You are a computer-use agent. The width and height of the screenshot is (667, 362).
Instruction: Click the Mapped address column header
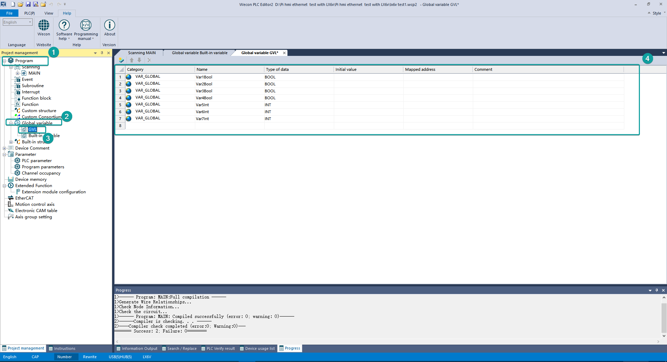coord(438,69)
